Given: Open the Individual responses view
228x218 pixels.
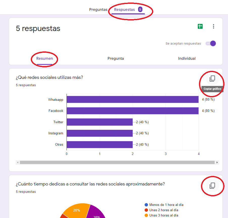Looking at the screenshot, I should click(x=187, y=58).
